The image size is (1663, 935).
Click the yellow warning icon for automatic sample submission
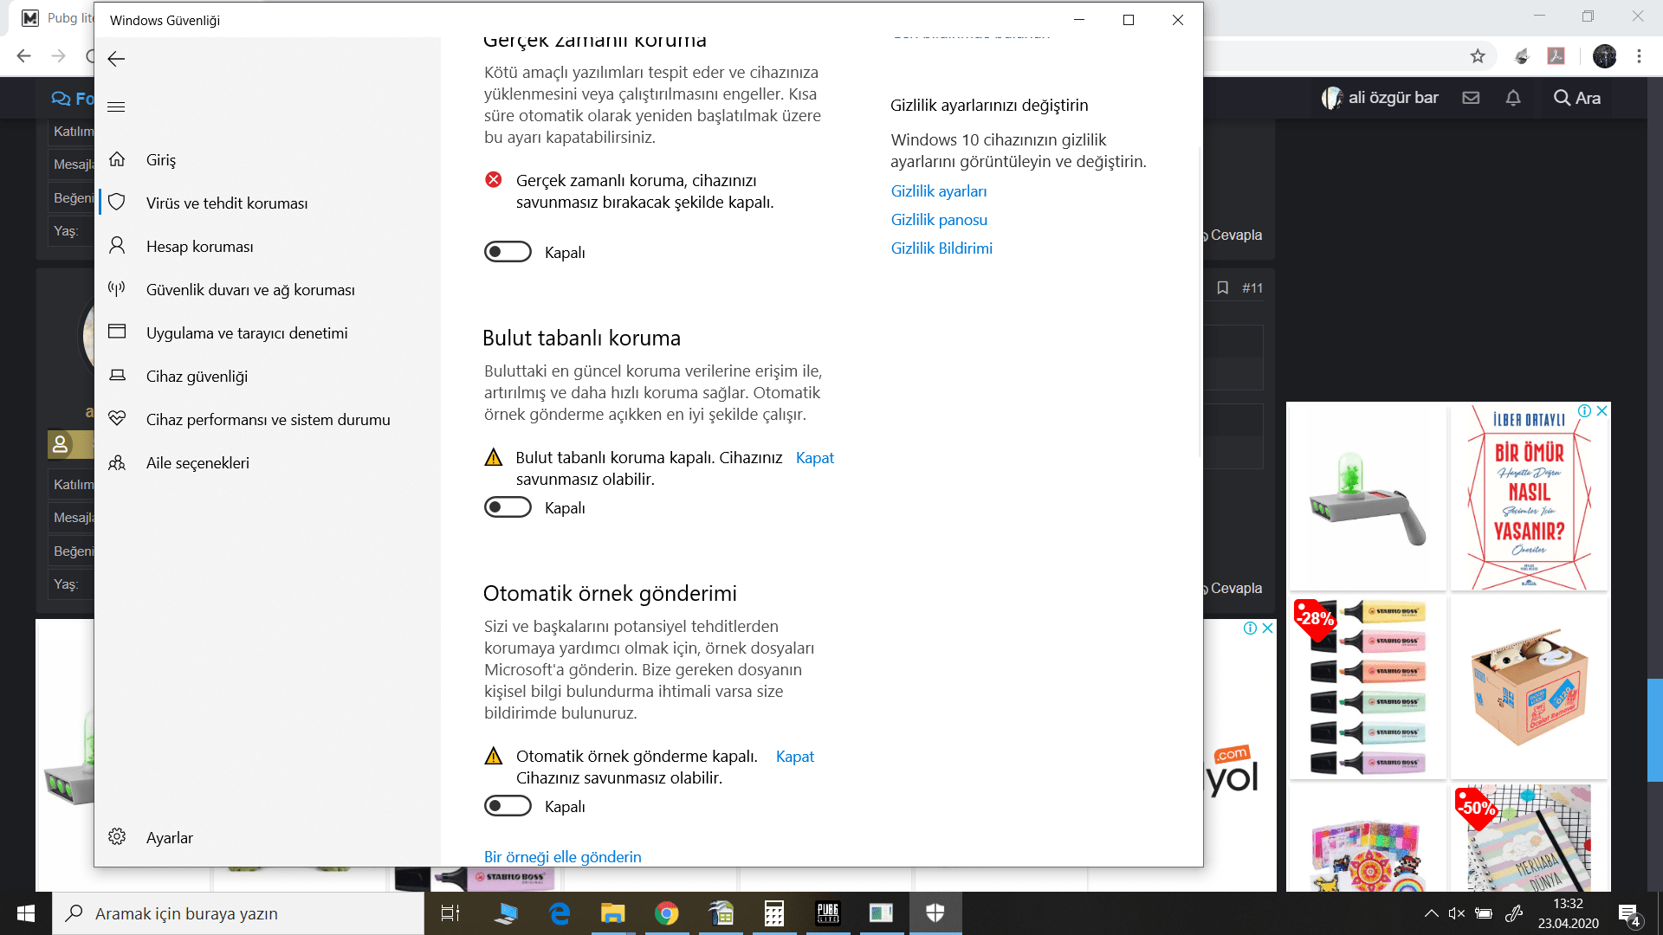494,756
